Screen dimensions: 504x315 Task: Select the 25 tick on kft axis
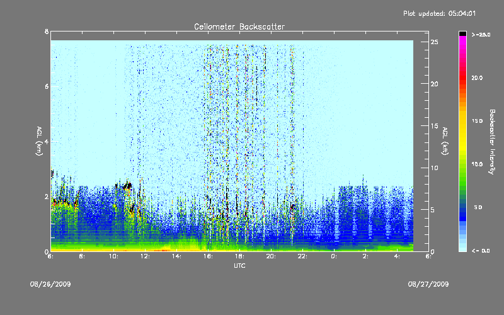pyautogui.click(x=434, y=42)
